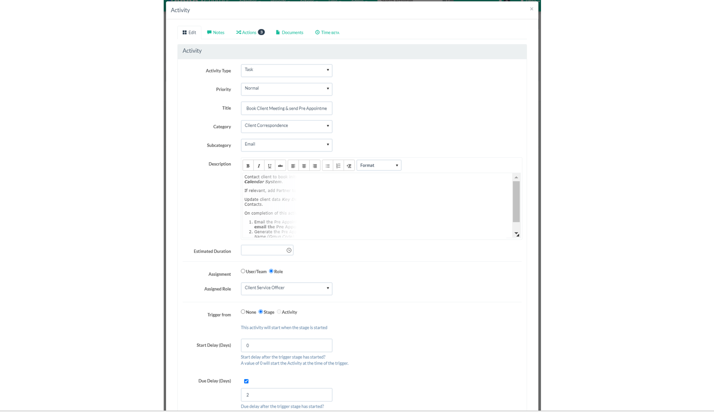This screenshot has height=412, width=714.
Task: Apply italic formatting in description
Action: 259,166
